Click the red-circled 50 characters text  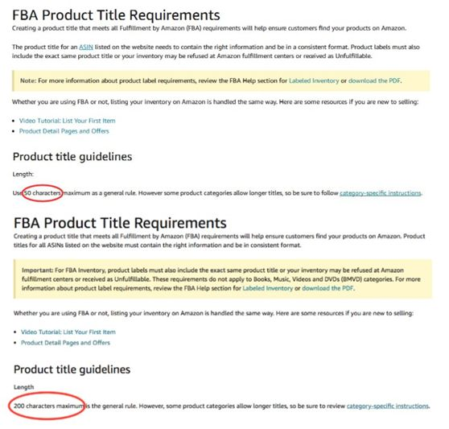click(x=43, y=193)
